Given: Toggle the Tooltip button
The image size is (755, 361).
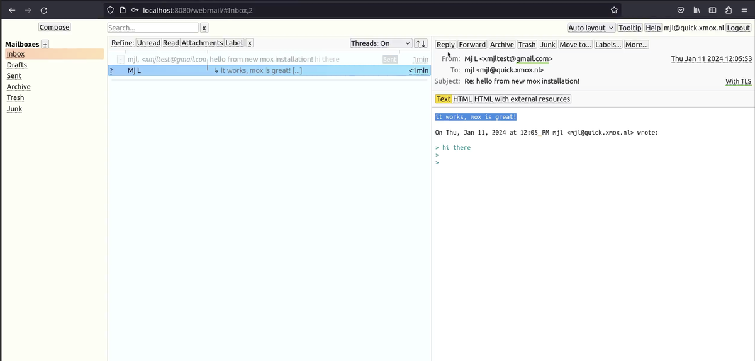Looking at the screenshot, I should 630,28.
